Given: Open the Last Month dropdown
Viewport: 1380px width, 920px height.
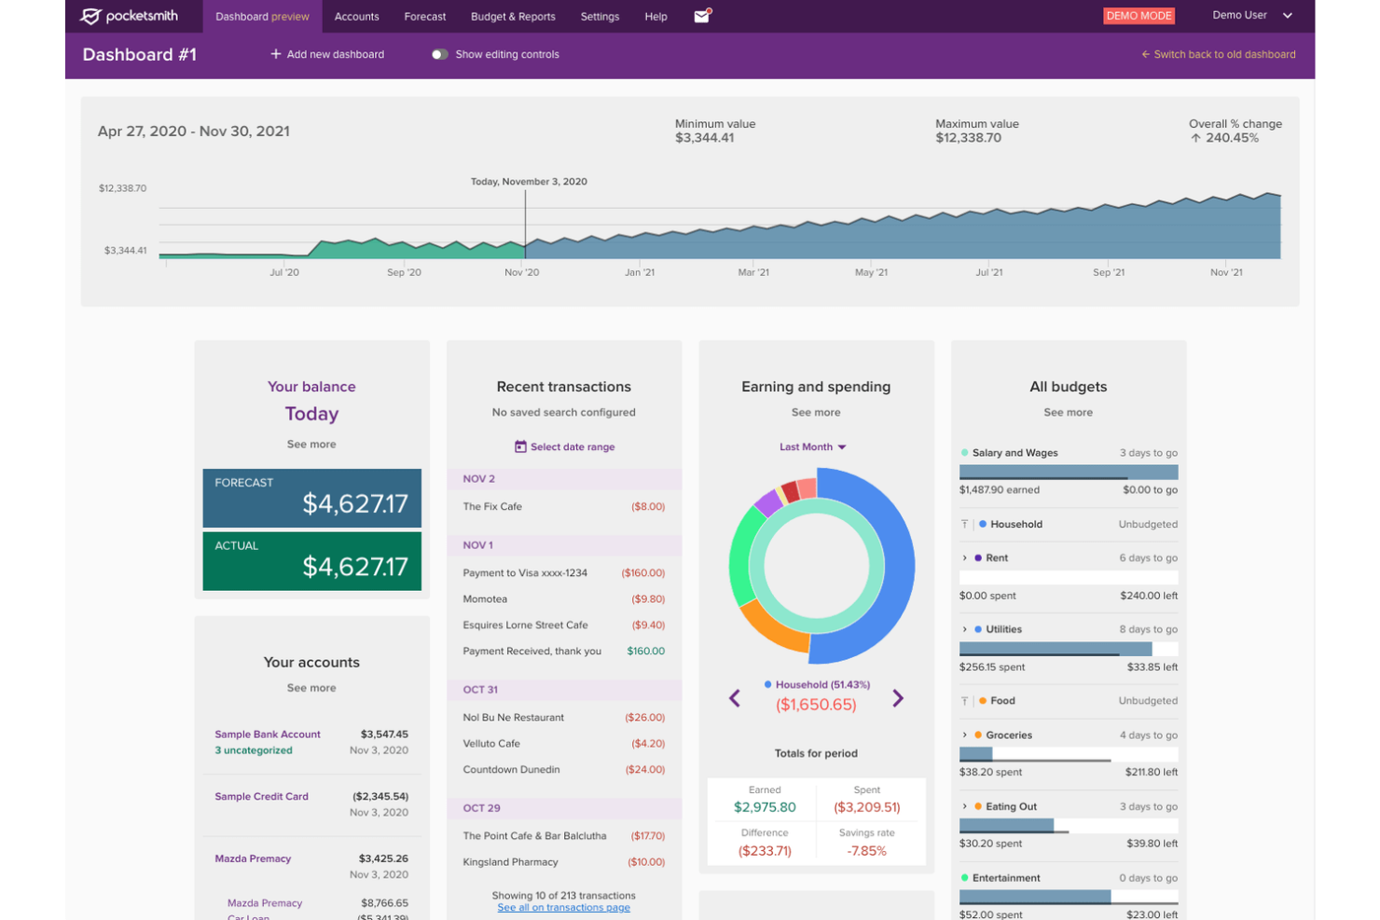Looking at the screenshot, I should pyautogui.click(x=812, y=446).
